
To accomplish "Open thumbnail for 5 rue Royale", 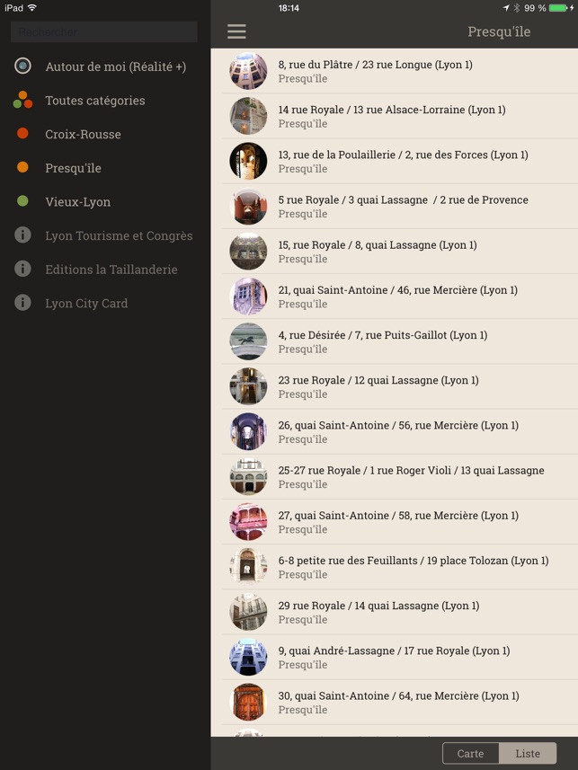I will point(248,207).
